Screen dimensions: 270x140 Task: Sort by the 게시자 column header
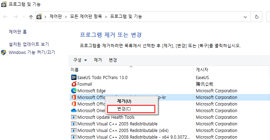(202, 70)
